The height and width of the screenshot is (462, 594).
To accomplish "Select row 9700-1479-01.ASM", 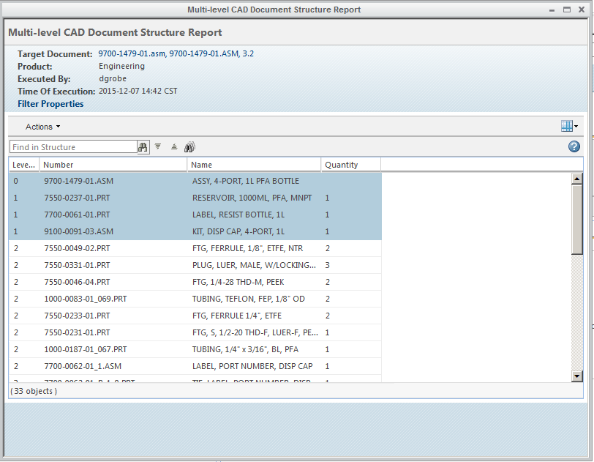I will tap(195, 181).
